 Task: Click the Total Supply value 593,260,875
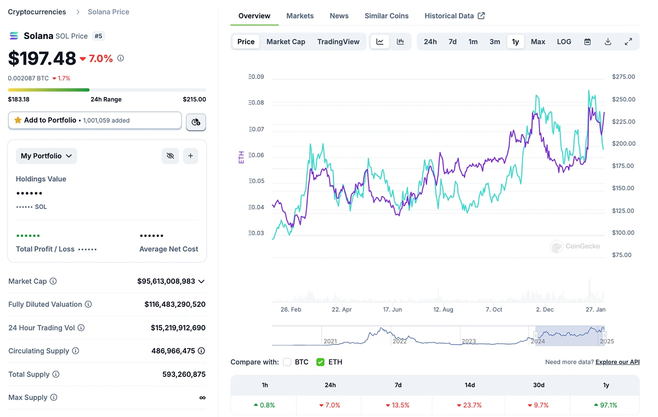[184, 374]
